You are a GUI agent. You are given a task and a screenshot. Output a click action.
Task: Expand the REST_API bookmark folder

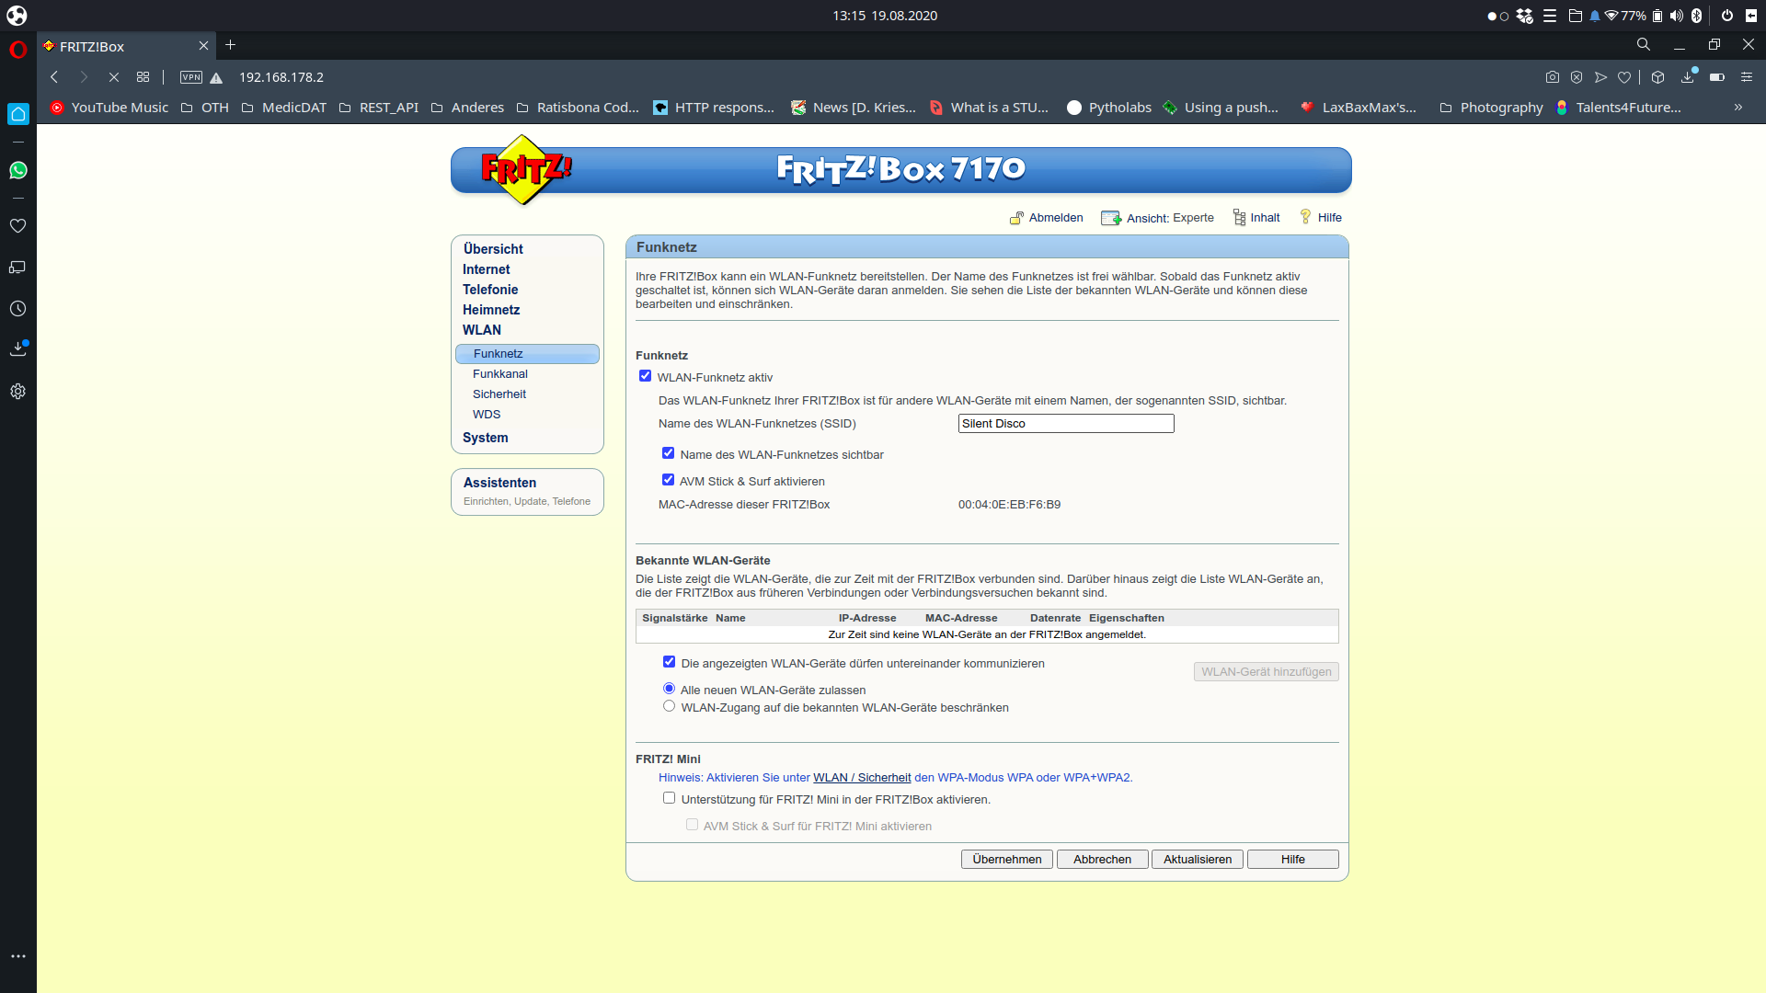tap(379, 108)
